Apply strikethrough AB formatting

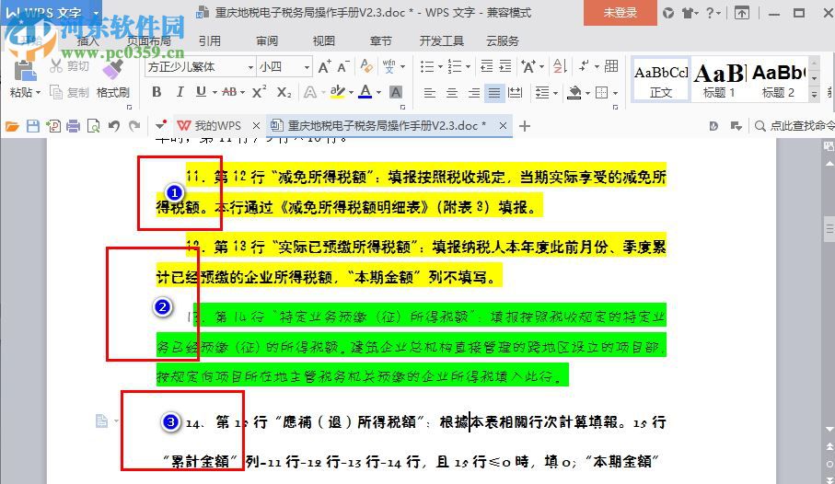[x=229, y=92]
